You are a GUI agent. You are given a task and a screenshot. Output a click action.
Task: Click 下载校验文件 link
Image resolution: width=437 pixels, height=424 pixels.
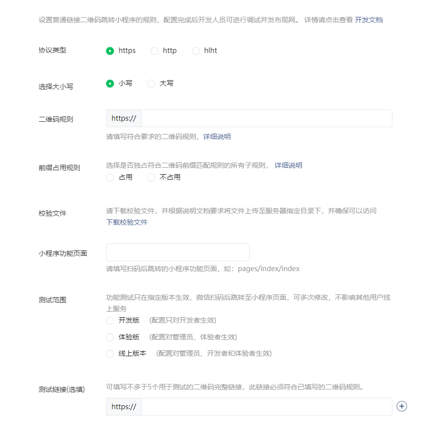click(127, 222)
